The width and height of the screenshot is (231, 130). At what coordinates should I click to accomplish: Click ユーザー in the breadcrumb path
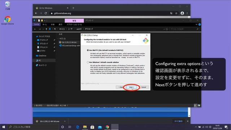70,29
